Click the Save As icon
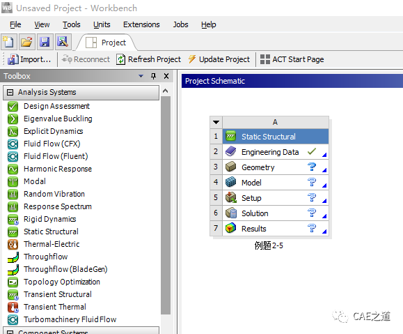This screenshot has width=403, height=334. pyautogui.click(x=63, y=41)
